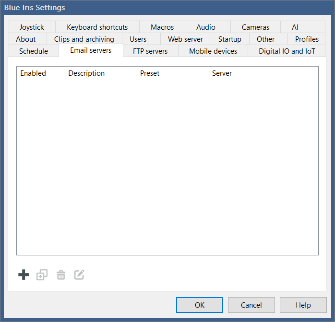This screenshot has height=322, width=335.
Task: Click the Preset column header
Action: tap(173, 73)
